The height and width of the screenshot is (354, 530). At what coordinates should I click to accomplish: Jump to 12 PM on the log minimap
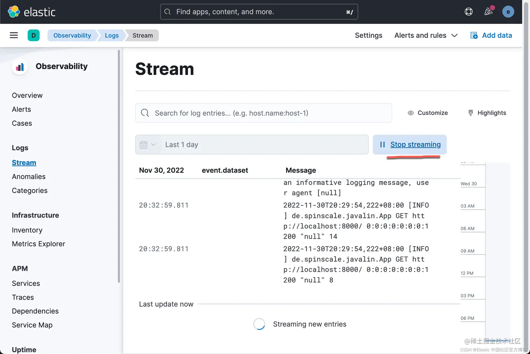pos(467,273)
